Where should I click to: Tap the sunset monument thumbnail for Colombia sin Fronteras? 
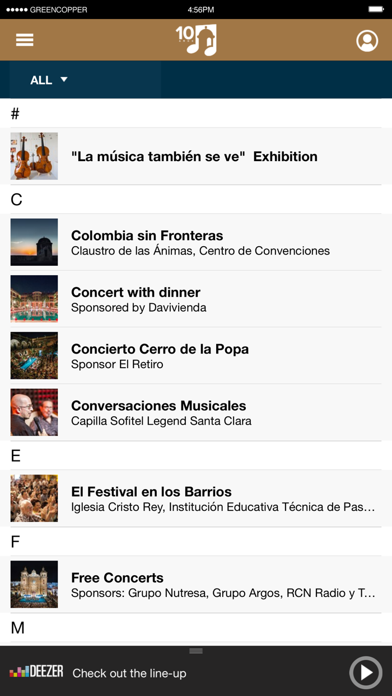tap(34, 242)
